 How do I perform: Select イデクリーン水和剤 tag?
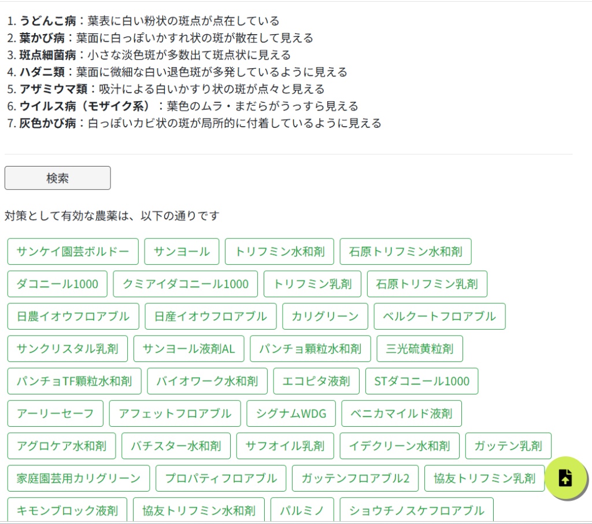(x=399, y=446)
